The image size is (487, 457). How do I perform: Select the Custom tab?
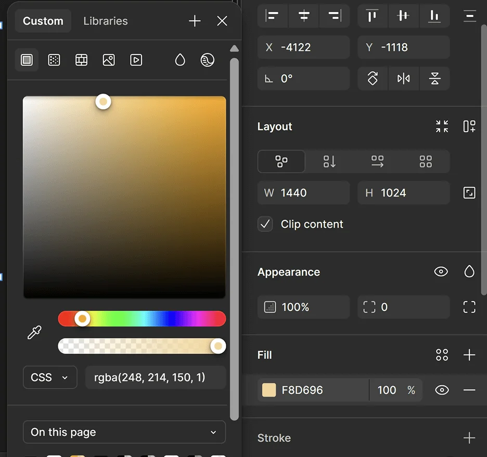(43, 21)
